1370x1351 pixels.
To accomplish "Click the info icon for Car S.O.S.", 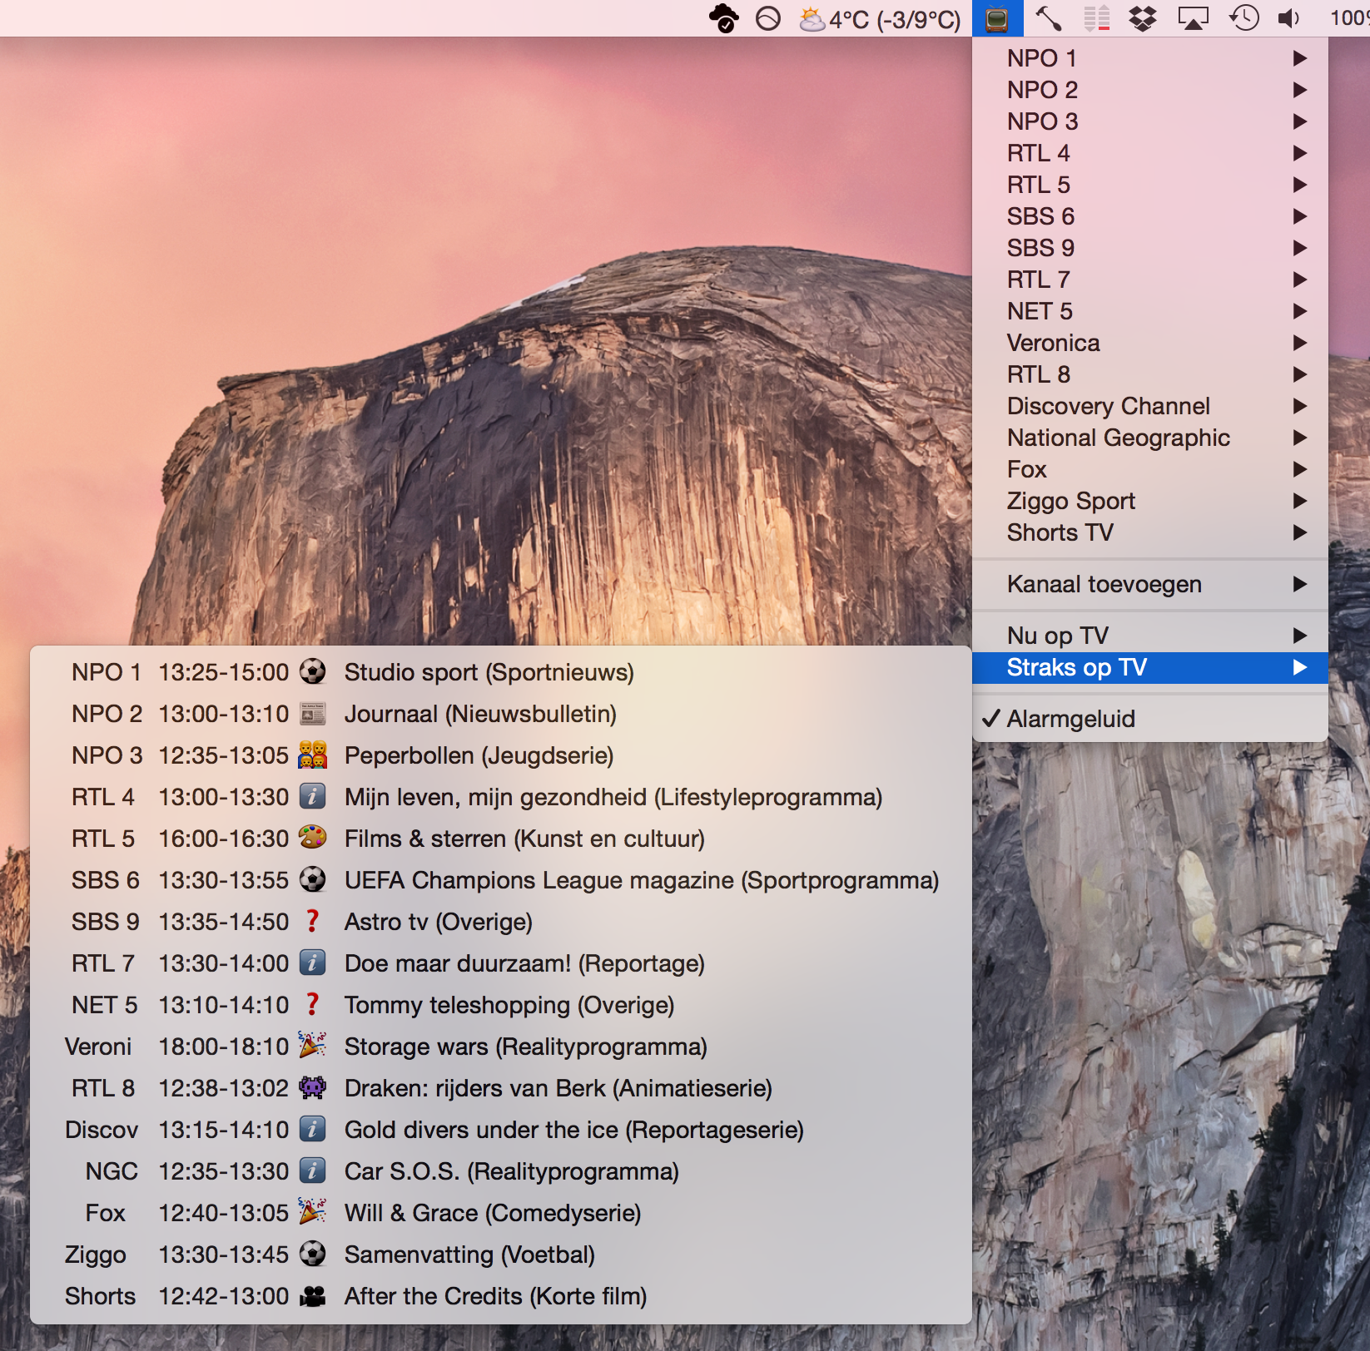I will 312,1170.
